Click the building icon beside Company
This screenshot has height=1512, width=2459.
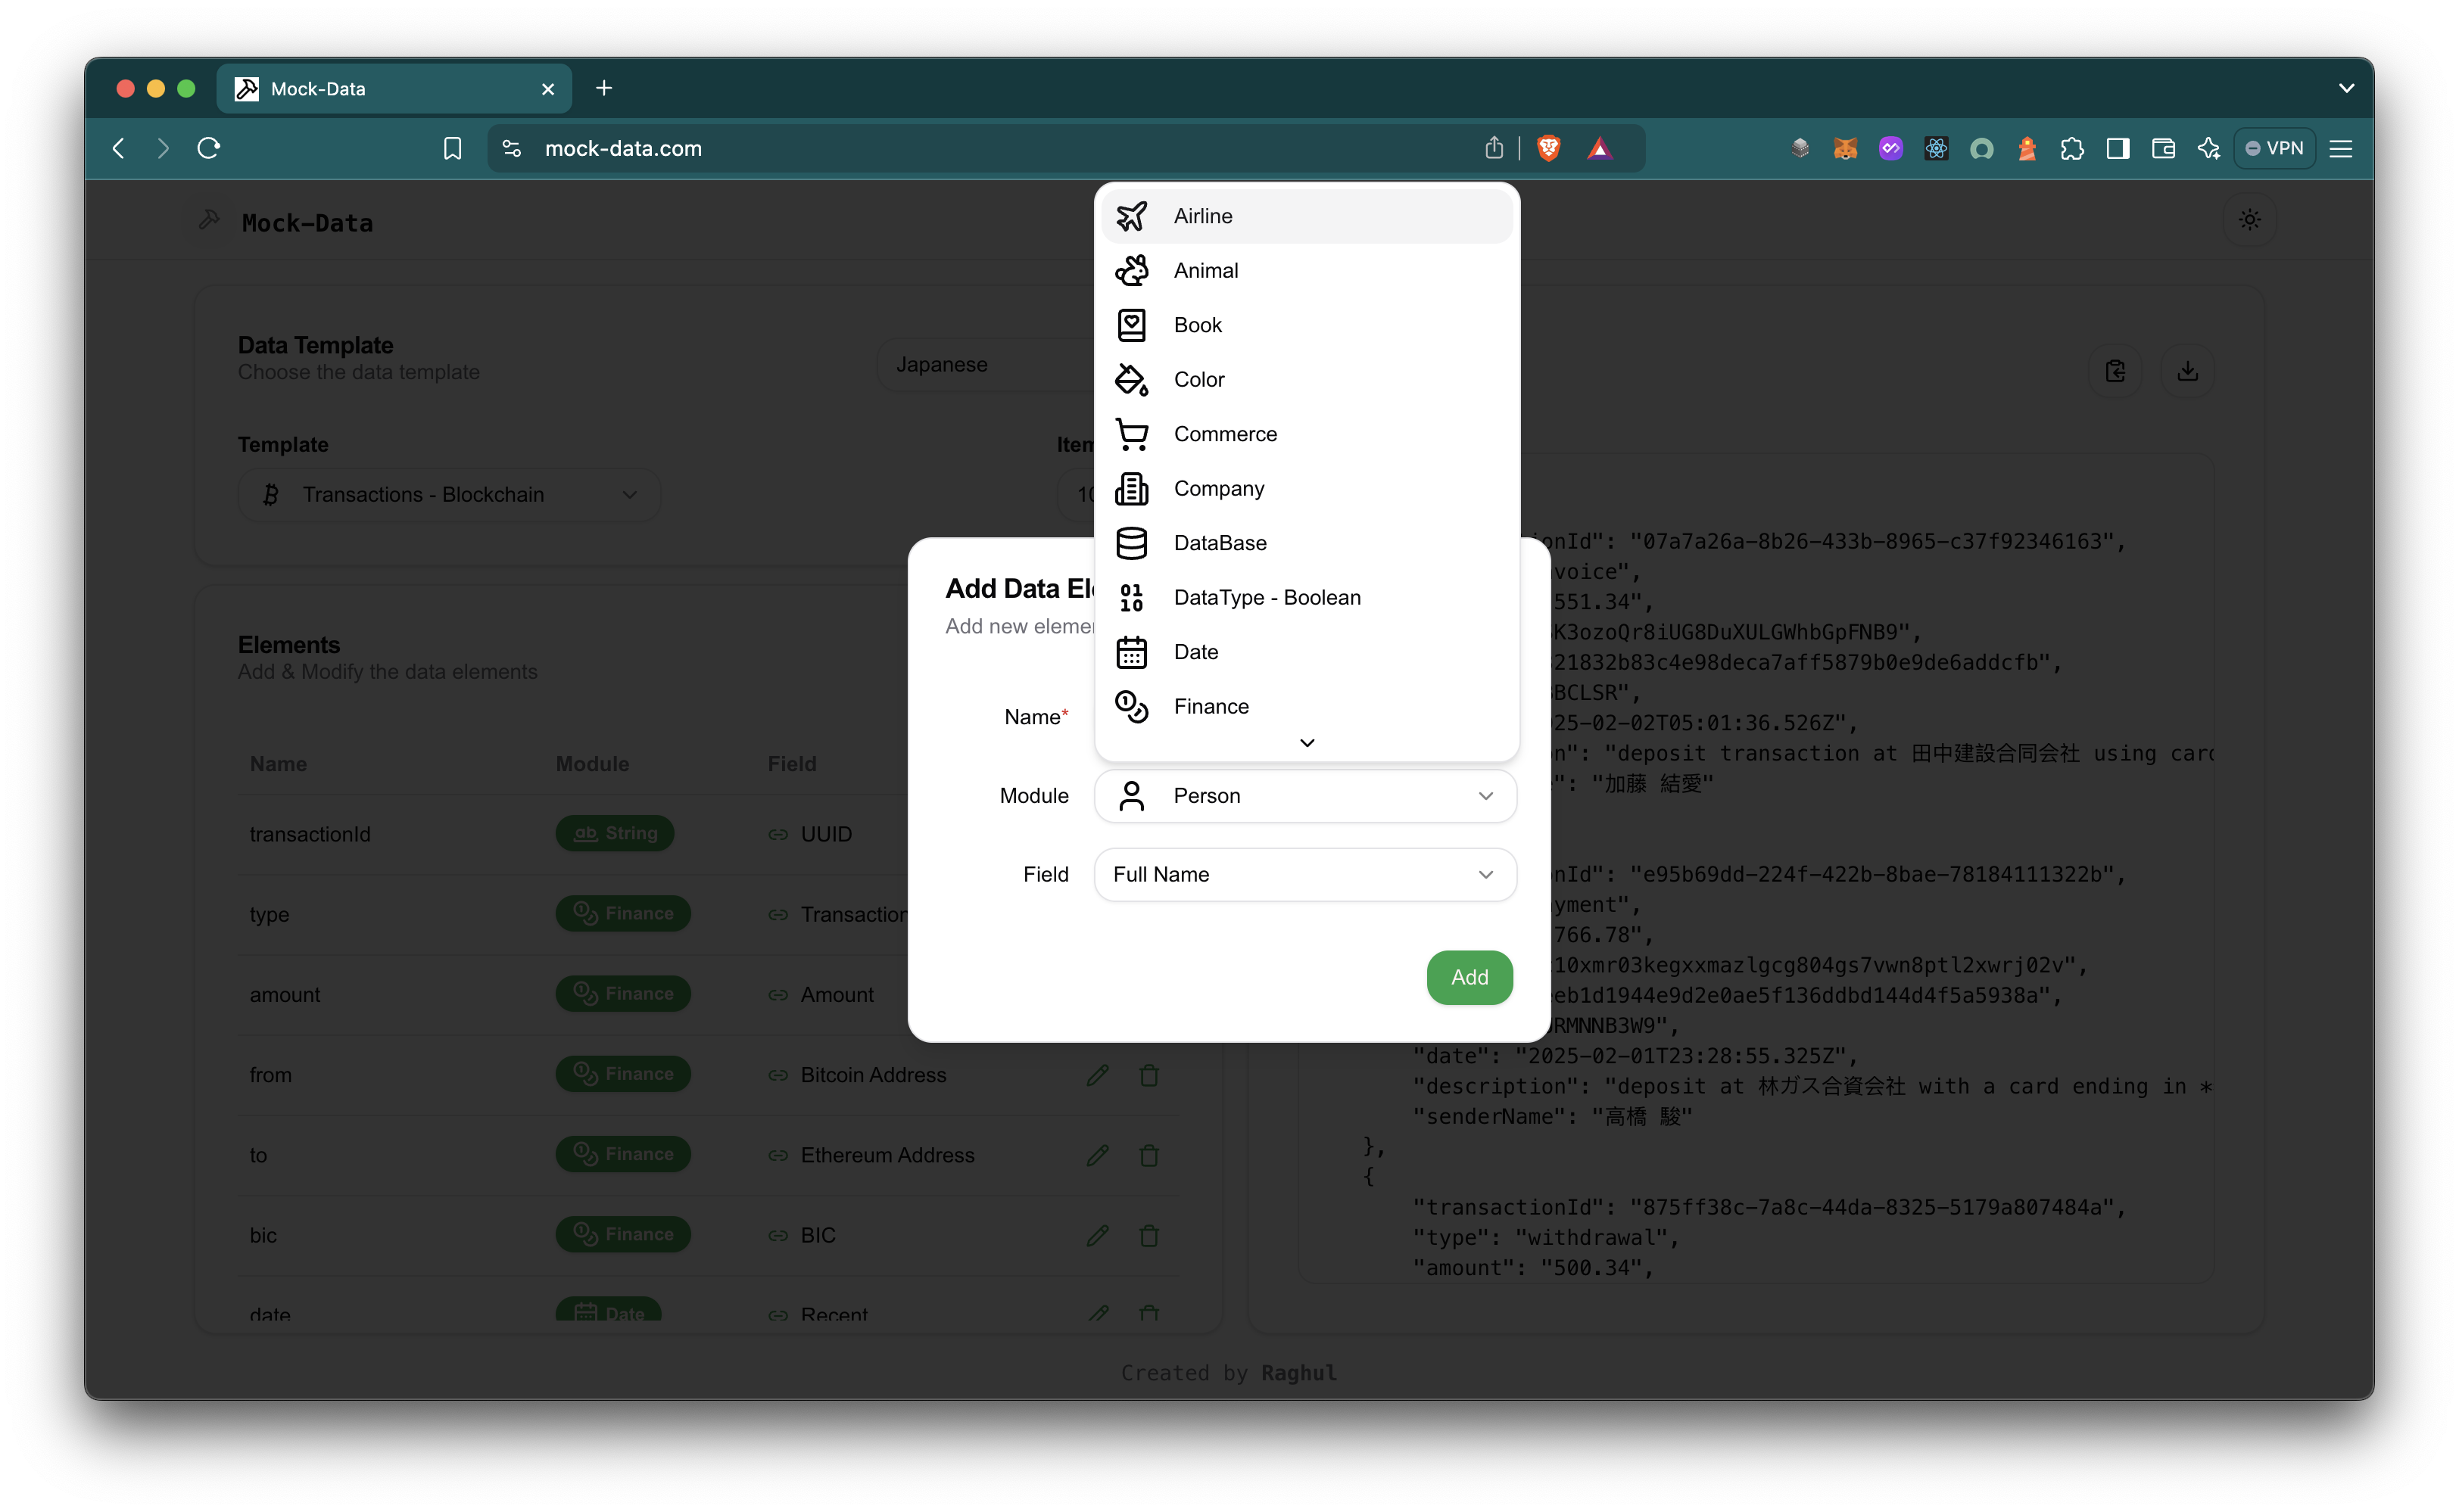[x=1132, y=489]
